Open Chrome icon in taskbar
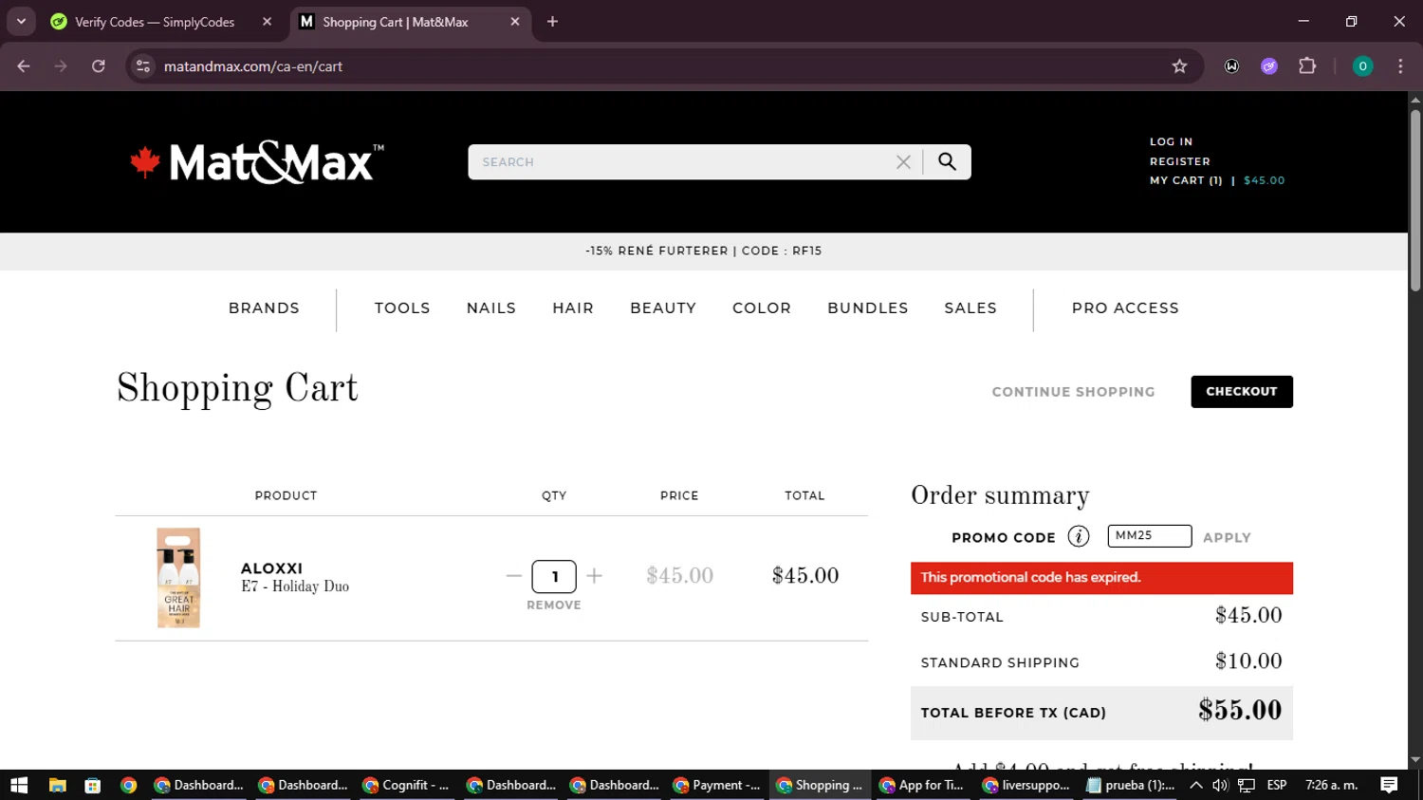Screen dimensions: 1423x800 point(129,785)
